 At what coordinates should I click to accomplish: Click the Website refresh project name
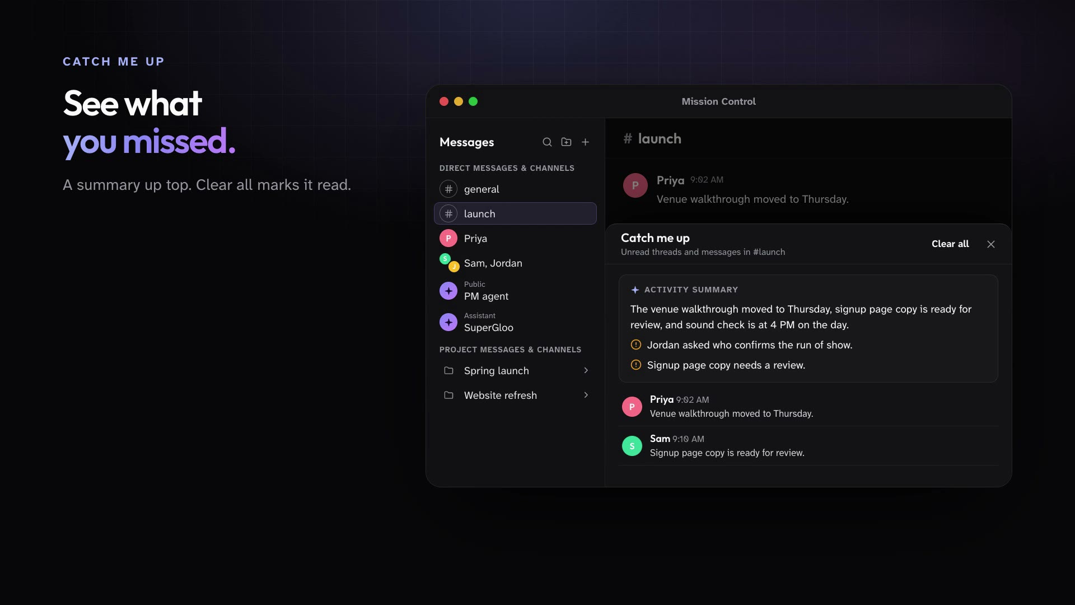[x=501, y=395]
